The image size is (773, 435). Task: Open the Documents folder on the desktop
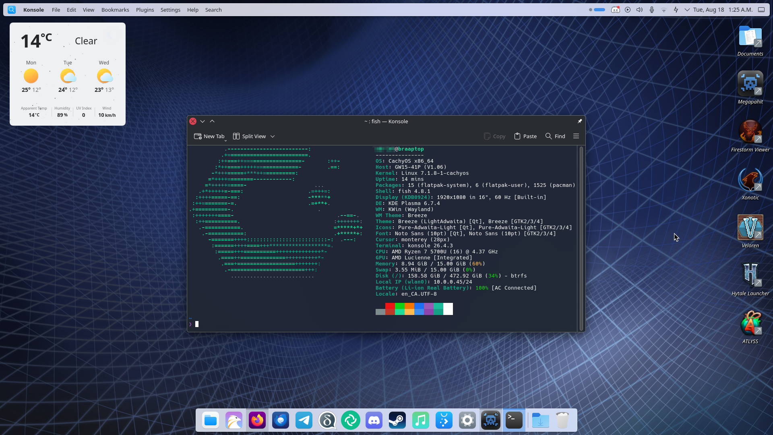pyautogui.click(x=750, y=40)
